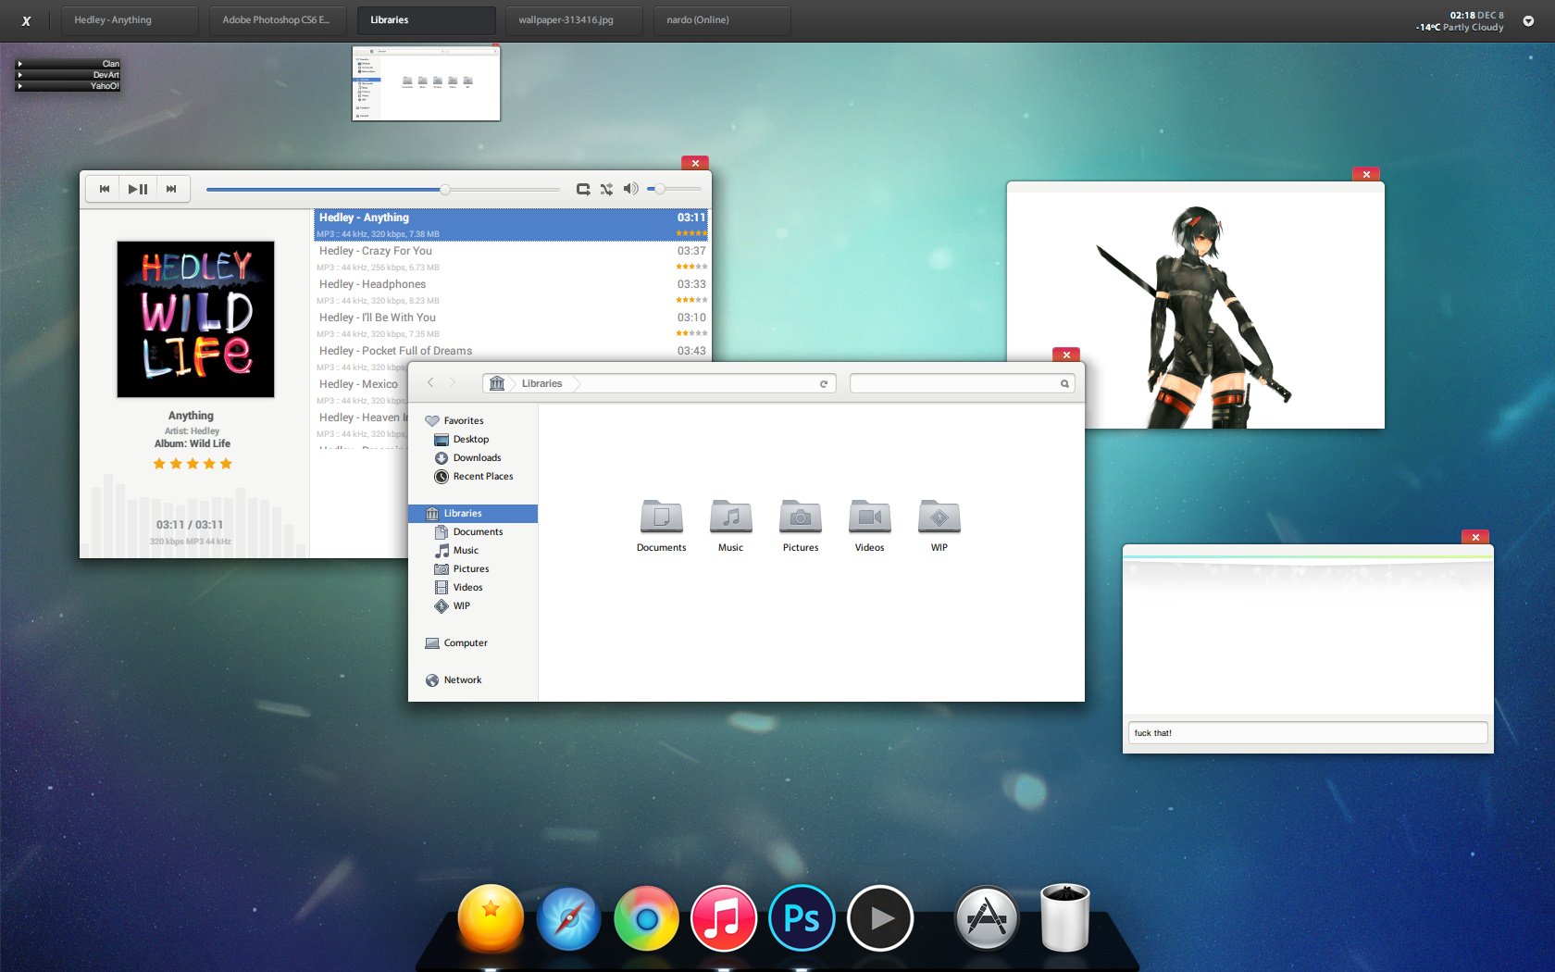
Task: Select the playing track Hedley - Anything
Action: coord(512,225)
